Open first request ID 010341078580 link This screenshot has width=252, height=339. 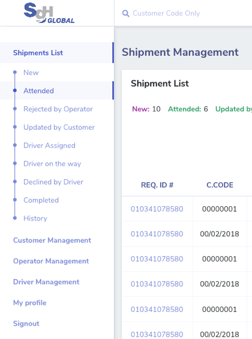(157, 209)
